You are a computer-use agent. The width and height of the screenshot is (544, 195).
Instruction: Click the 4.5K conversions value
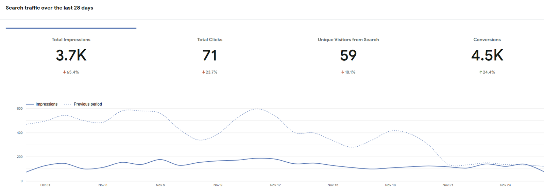point(487,55)
